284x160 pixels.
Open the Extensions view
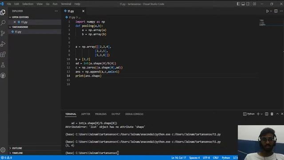3,54
